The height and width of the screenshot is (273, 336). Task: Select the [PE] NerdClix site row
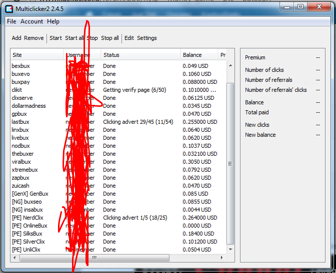[x=118, y=218]
